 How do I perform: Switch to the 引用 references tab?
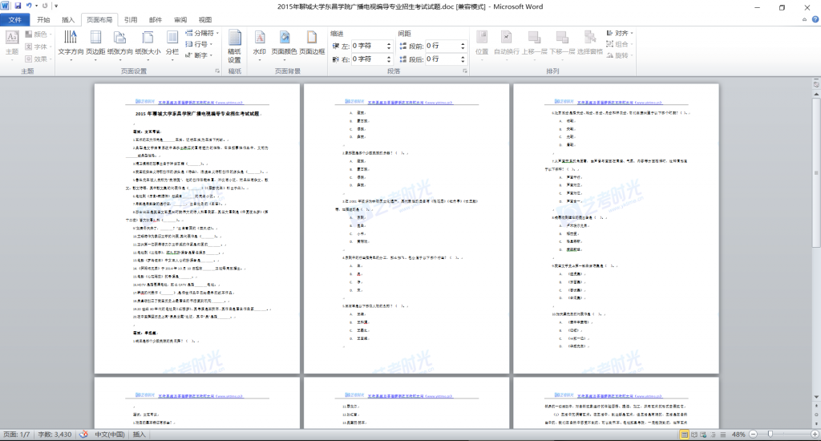131,19
